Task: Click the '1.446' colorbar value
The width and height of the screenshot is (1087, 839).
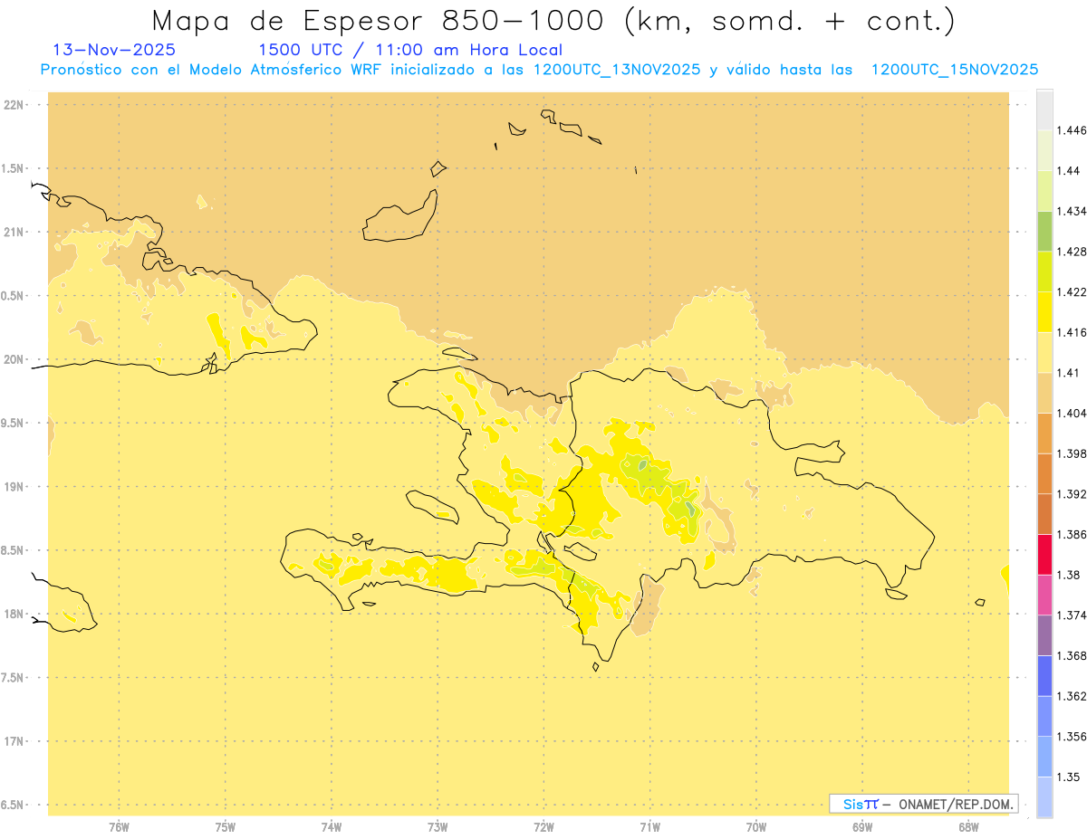Action: pos(1072,130)
